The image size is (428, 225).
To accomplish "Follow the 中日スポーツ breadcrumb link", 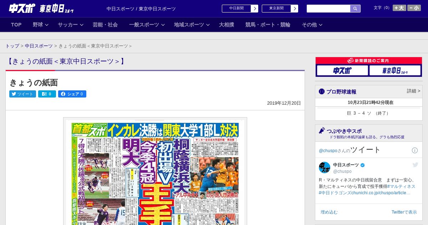I will coord(39,46).
